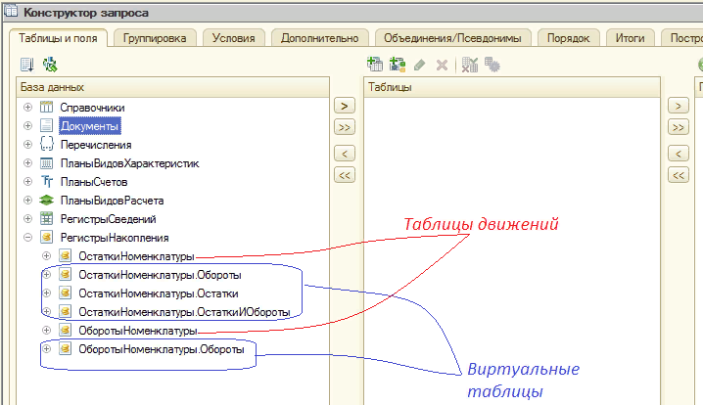The image size is (703, 405).
Task: Click the replace table icon in the toolbar
Action: point(469,65)
